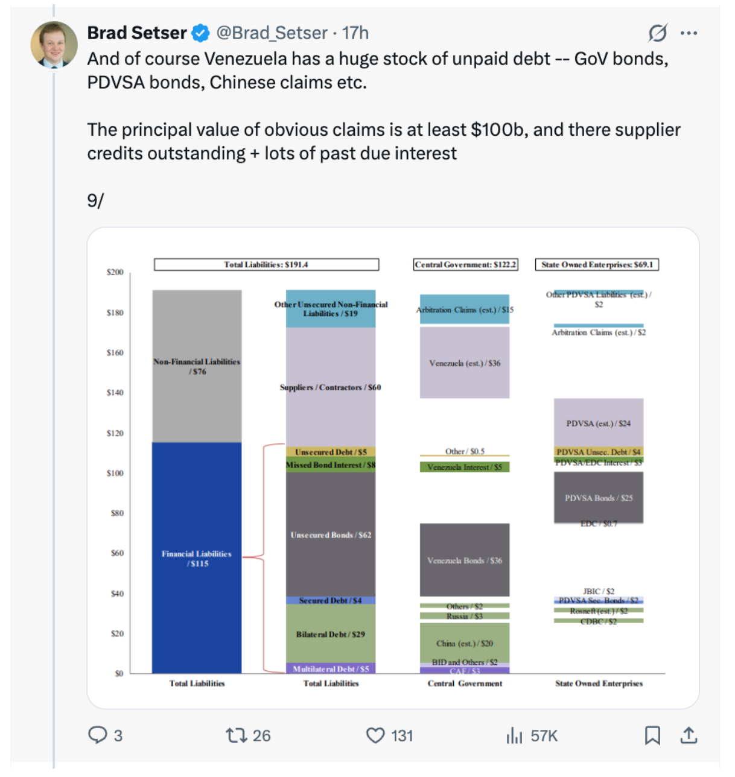Click the @Brad_Setser handle
Screen dimensions: 735x777
pyautogui.click(x=272, y=33)
